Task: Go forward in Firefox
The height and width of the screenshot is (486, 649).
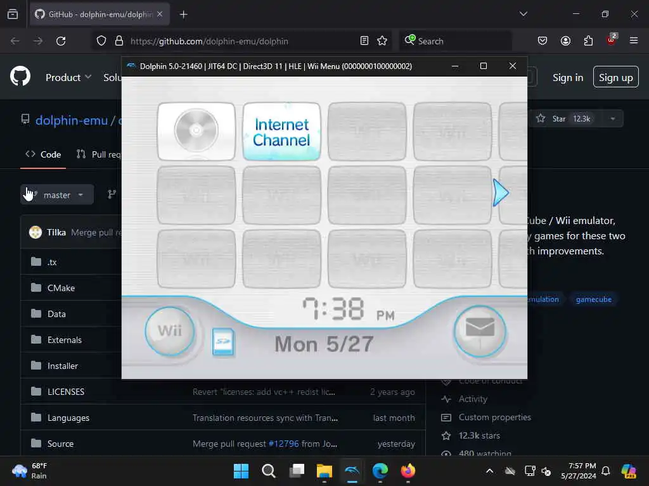Action: (37, 41)
